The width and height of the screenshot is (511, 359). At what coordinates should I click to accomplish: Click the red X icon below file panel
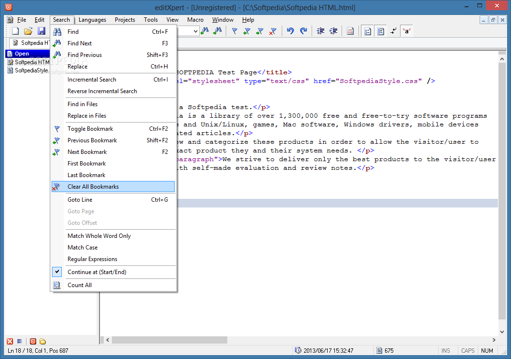[x=10, y=341]
